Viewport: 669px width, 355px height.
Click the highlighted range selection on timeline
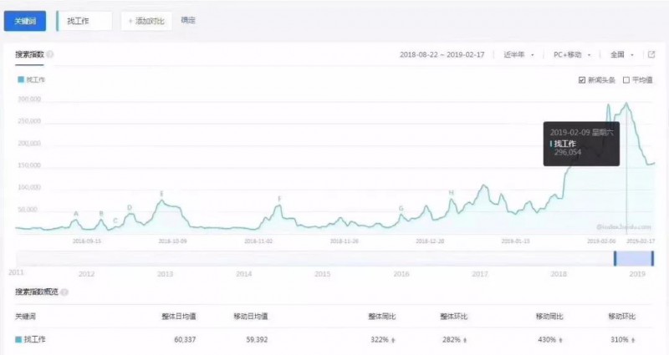point(634,259)
